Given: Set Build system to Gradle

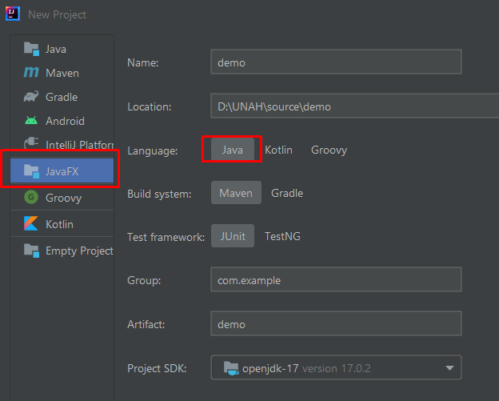Looking at the screenshot, I should click(x=287, y=193).
